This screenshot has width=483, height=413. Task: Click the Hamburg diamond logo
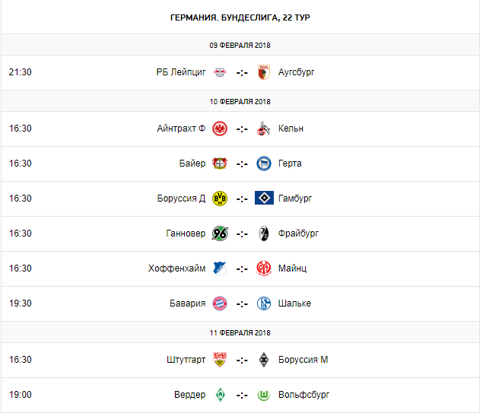click(x=264, y=199)
